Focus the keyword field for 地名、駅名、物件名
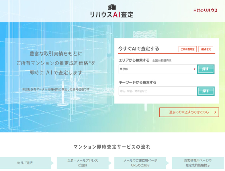The width and height of the screenshot is (225, 171). click(157, 91)
